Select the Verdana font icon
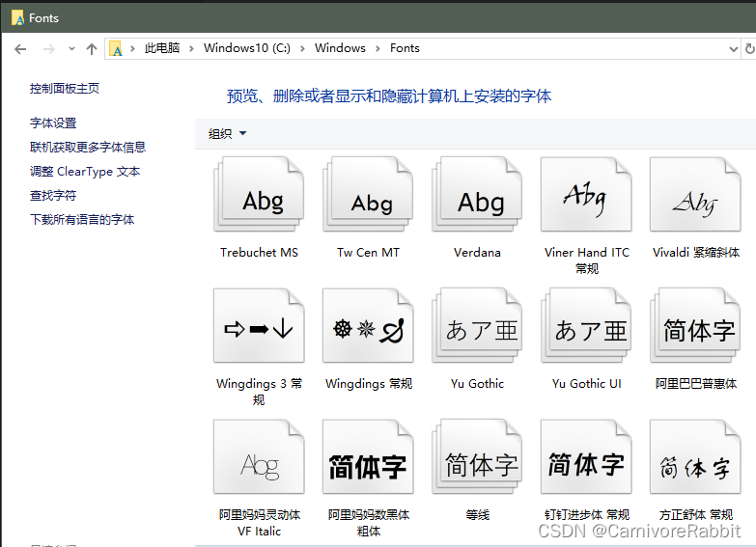 point(477,194)
